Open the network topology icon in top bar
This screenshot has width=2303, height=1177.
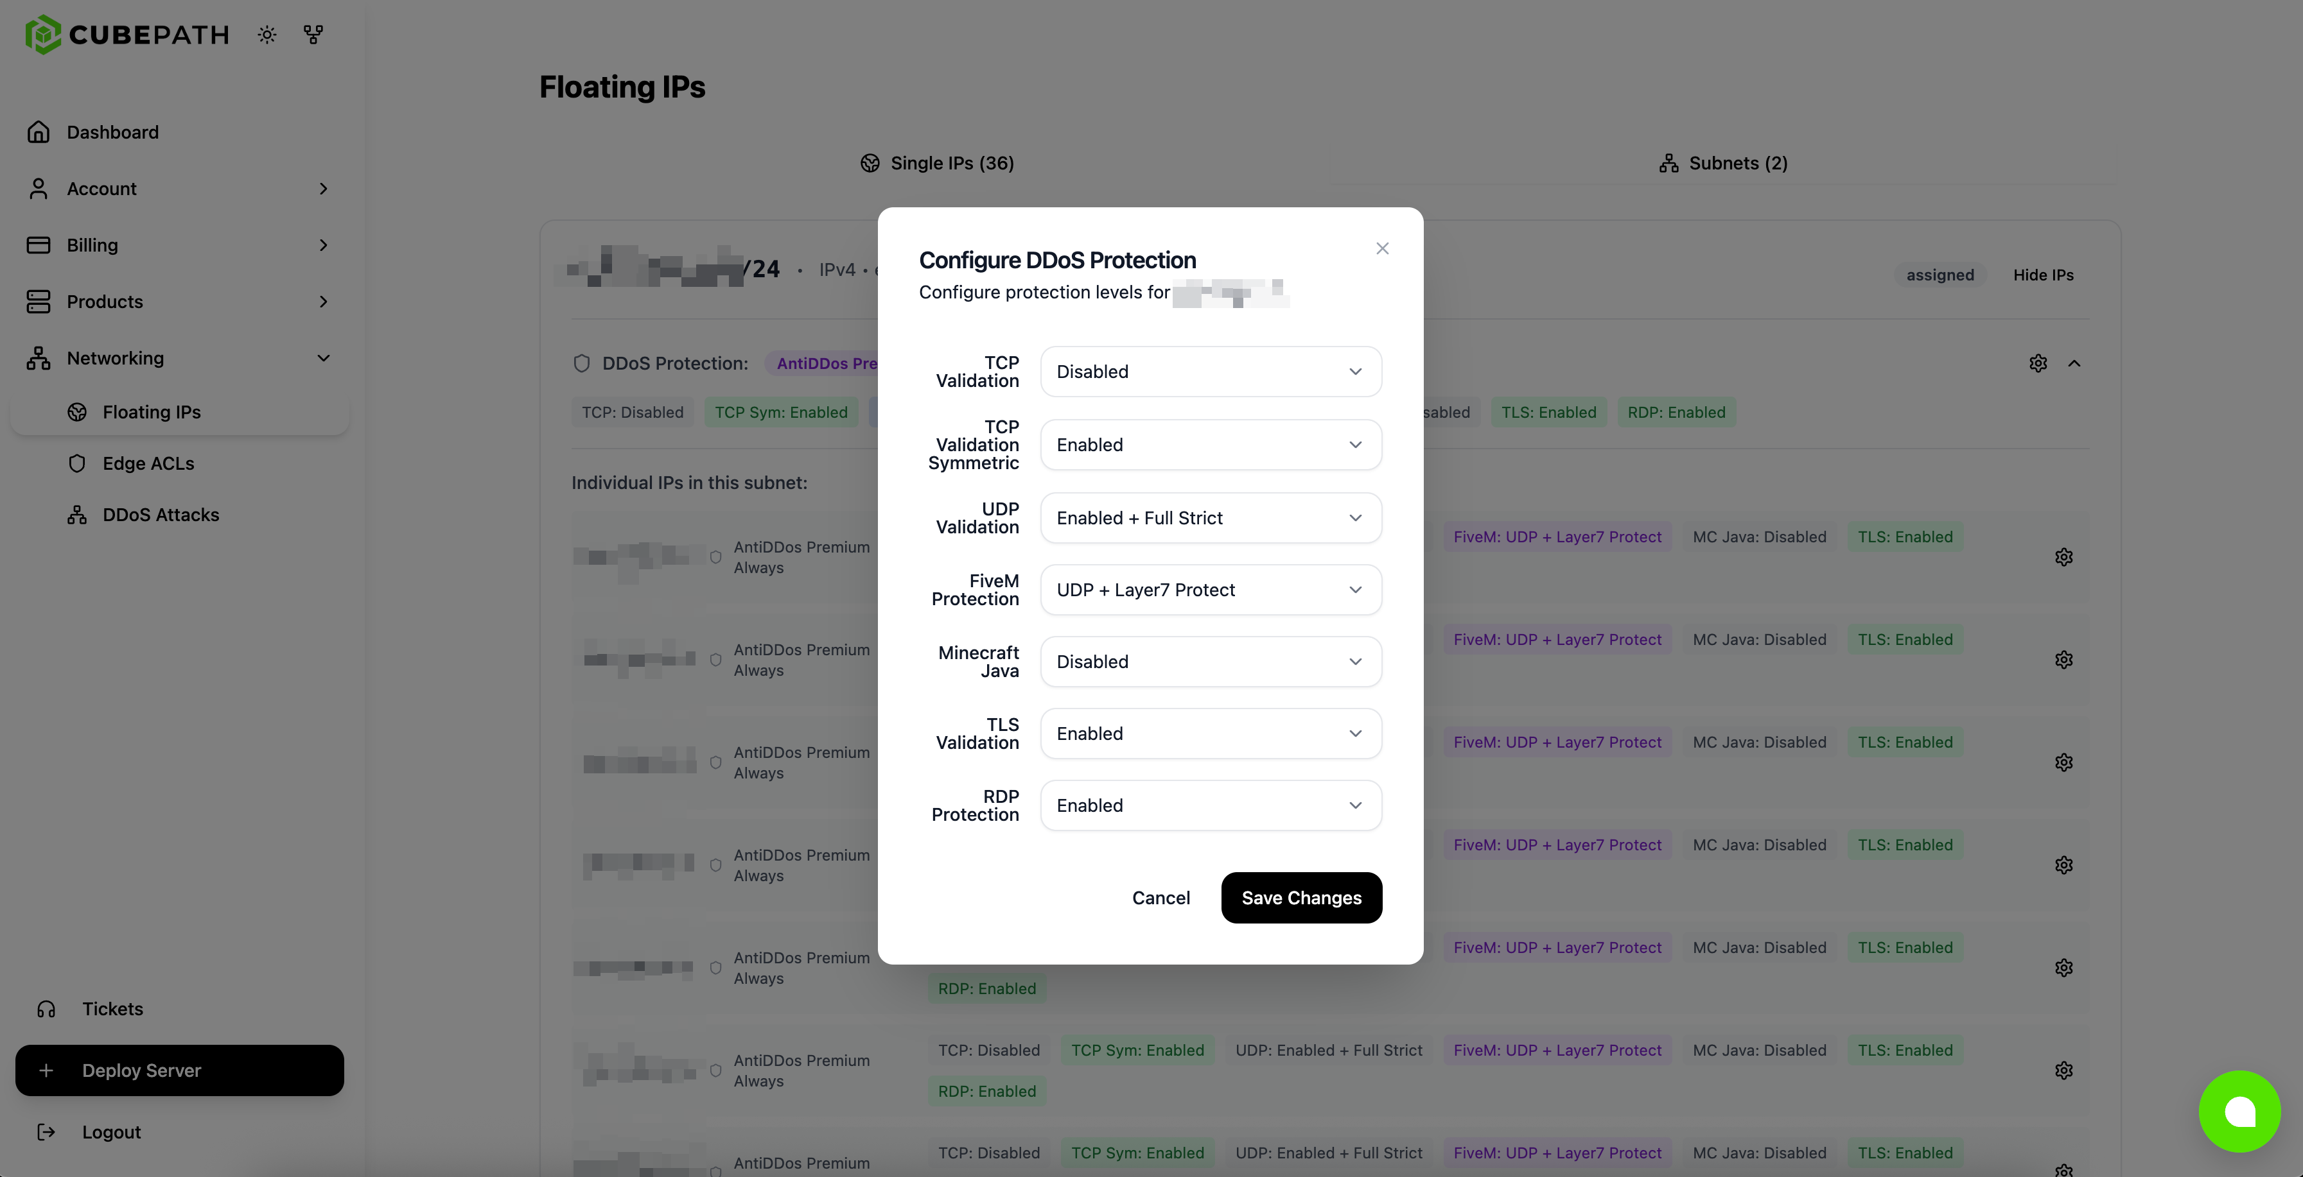tap(313, 35)
